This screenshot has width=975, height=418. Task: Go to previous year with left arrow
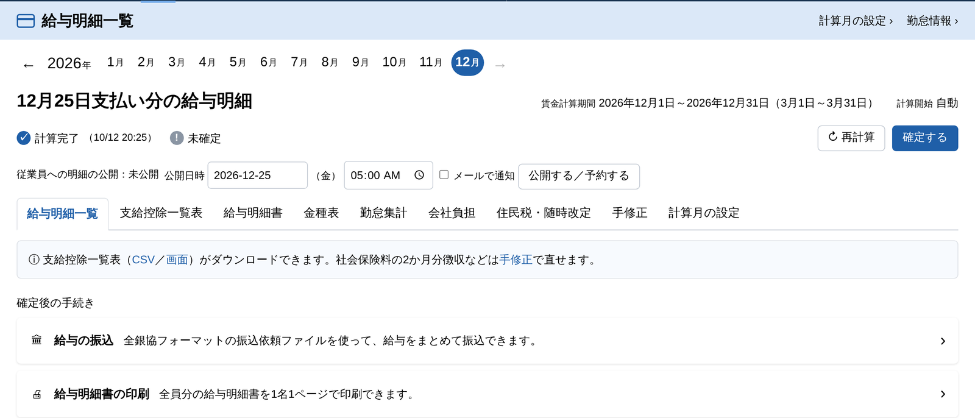pyautogui.click(x=28, y=65)
